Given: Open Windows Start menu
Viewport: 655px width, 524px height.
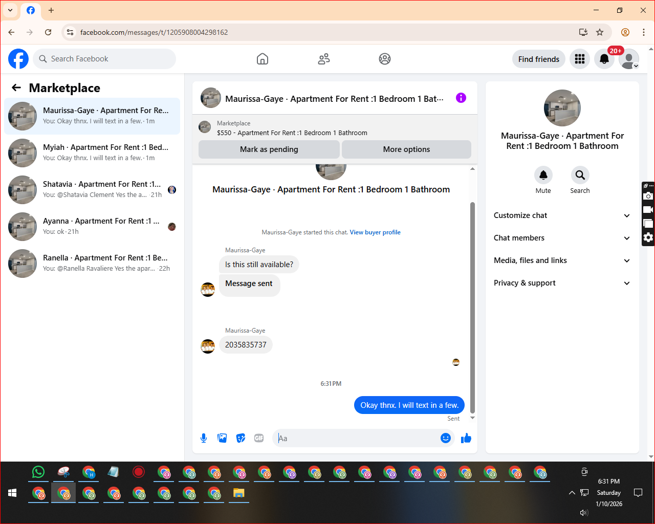Looking at the screenshot, I should (13, 493).
